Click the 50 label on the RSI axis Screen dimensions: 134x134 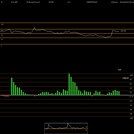[2, 35]
